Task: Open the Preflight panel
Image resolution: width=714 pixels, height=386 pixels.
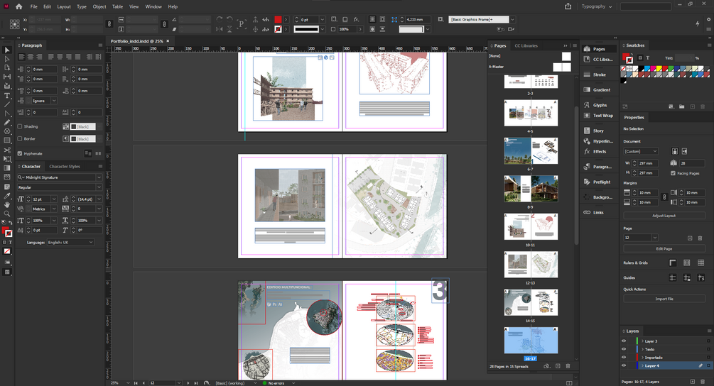Action: point(601,182)
